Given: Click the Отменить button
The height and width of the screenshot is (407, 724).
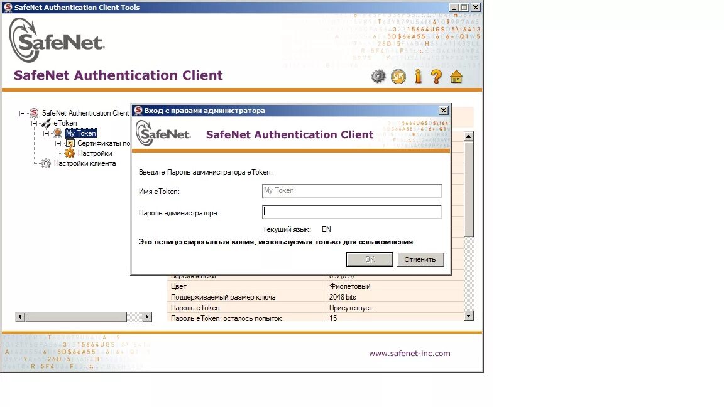Looking at the screenshot, I should (x=420, y=259).
